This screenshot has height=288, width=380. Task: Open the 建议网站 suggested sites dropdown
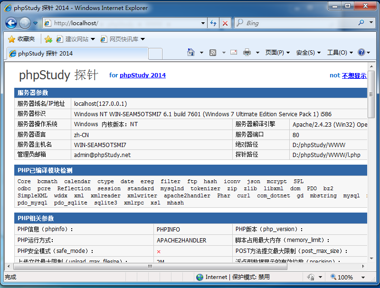76,39
